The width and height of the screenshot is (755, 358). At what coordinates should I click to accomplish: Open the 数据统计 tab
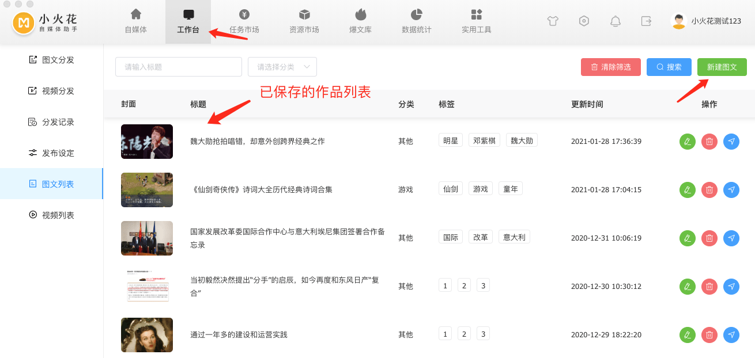(x=416, y=22)
